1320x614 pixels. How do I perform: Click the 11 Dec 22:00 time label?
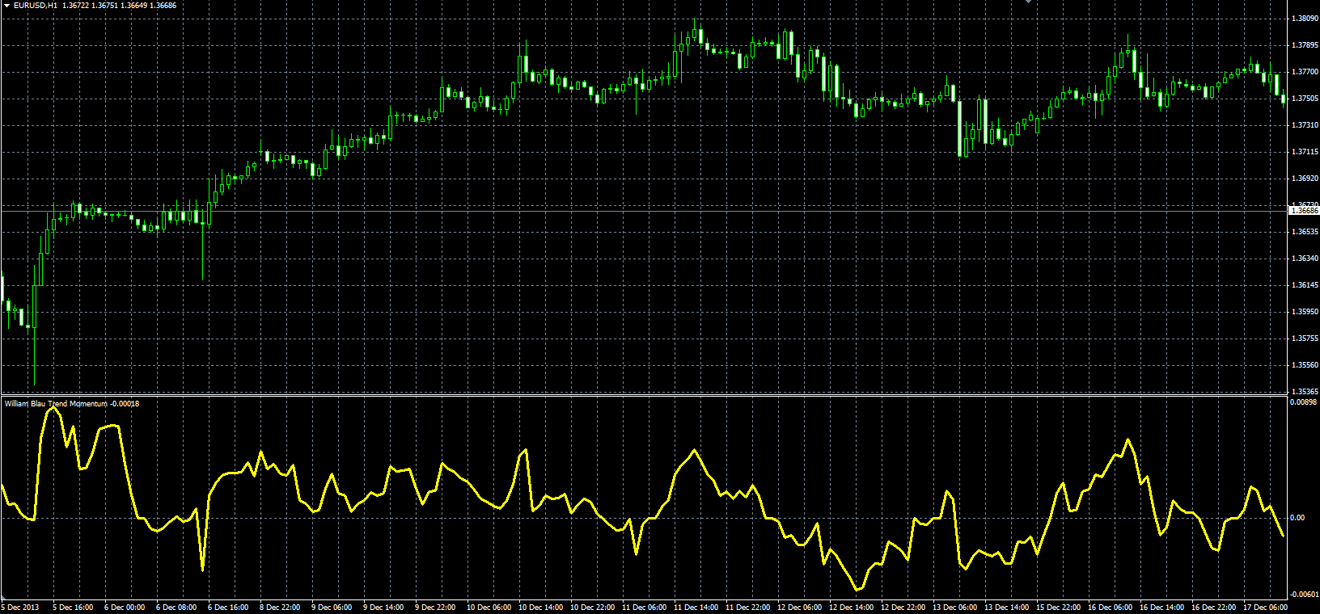[x=748, y=608]
